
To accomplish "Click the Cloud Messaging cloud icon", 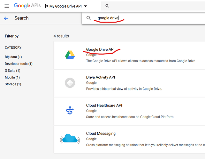I will 70,139.
